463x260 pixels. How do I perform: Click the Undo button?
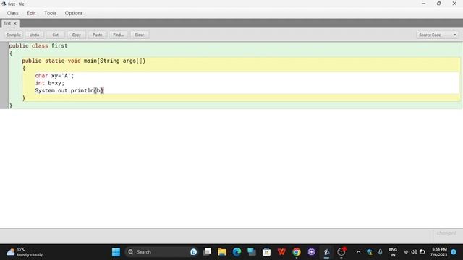(34, 35)
